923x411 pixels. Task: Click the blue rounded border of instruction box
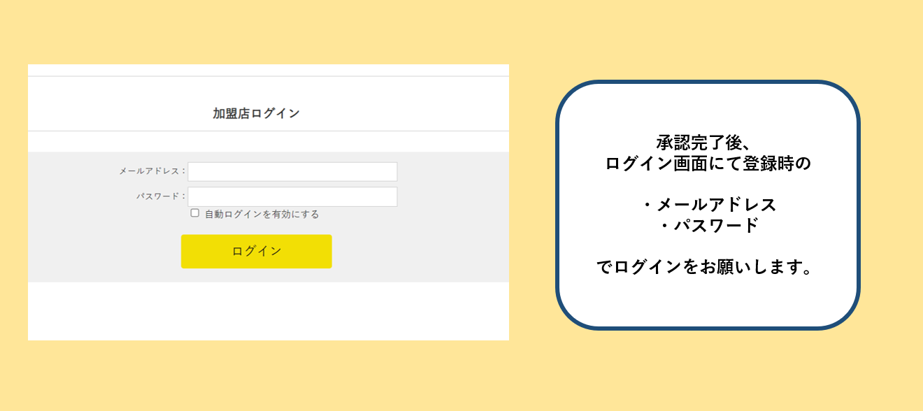tap(558, 204)
